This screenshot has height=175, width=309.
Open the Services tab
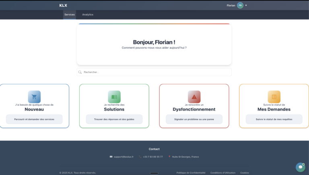(70, 14)
